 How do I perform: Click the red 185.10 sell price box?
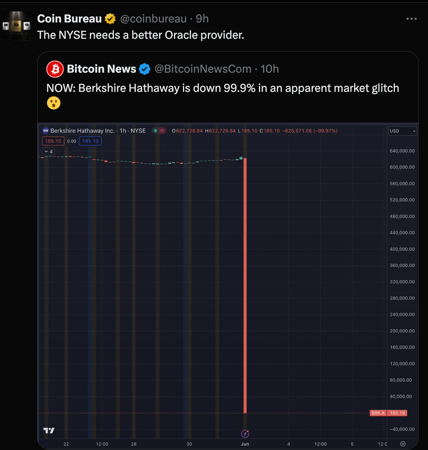pos(53,141)
